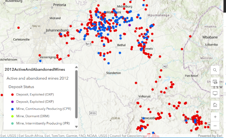Click the legend scroll-up arrow
The height and width of the screenshot is (138, 226).
(76, 67)
